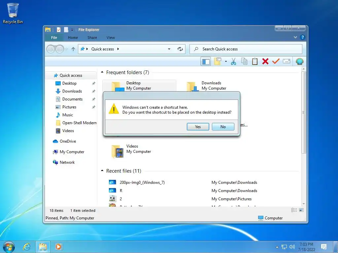Switch to the Home ribbon tab

(x=73, y=38)
